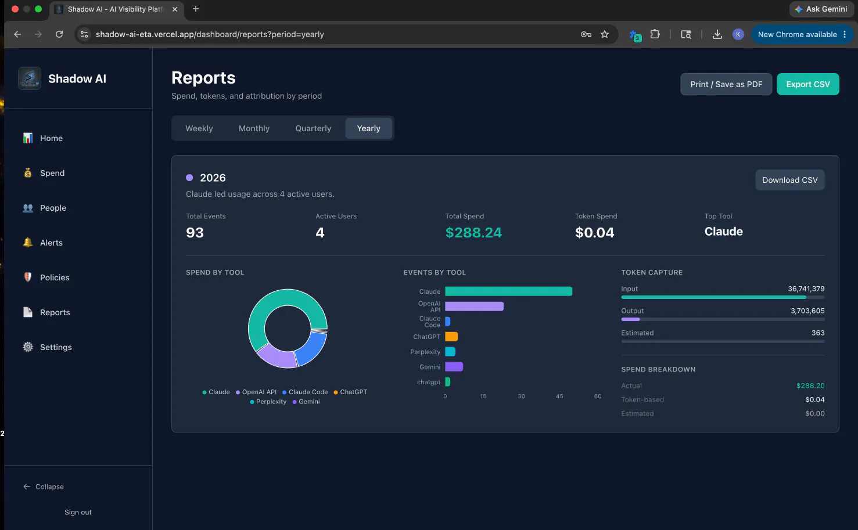The height and width of the screenshot is (530, 858).
Task: Click the Output token progress bar
Action: pos(723,319)
